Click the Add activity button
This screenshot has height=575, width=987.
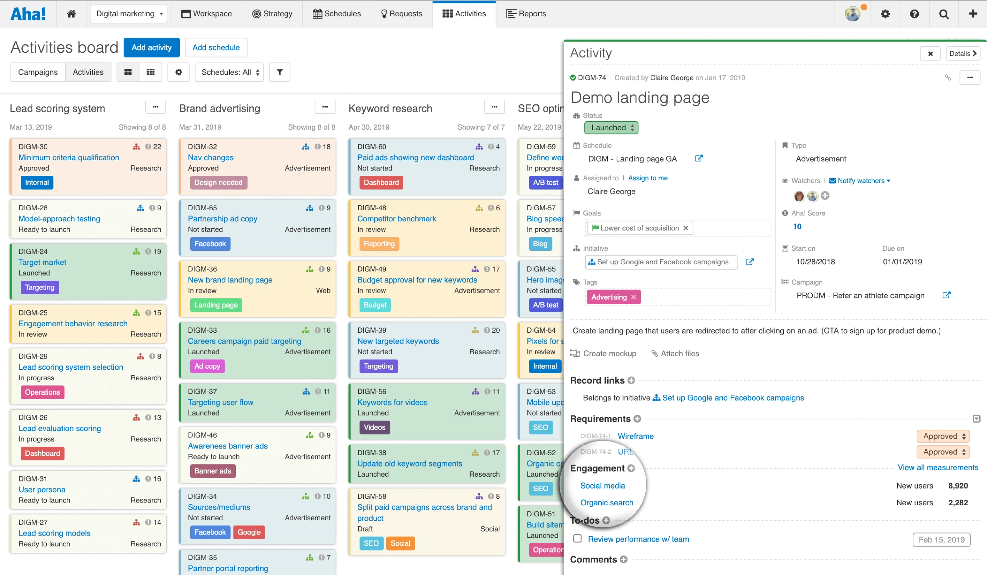[151, 47]
